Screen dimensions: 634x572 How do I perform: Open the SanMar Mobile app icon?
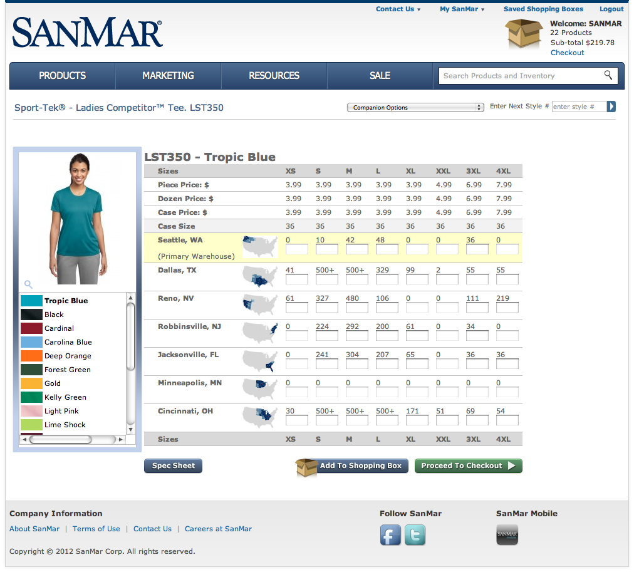point(507,535)
